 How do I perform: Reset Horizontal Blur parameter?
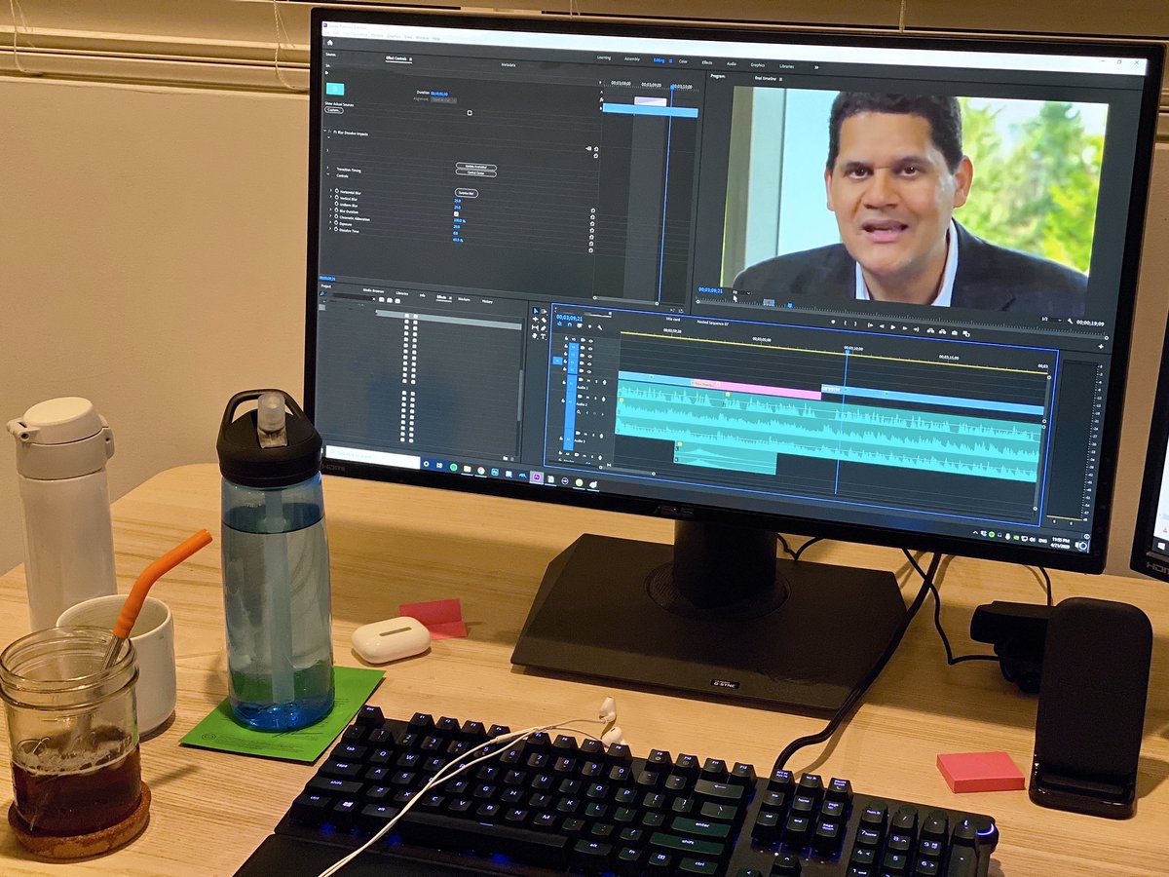[593, 210]
